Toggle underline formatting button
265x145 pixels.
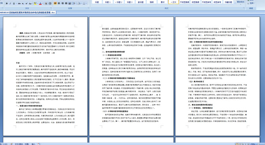14,4
